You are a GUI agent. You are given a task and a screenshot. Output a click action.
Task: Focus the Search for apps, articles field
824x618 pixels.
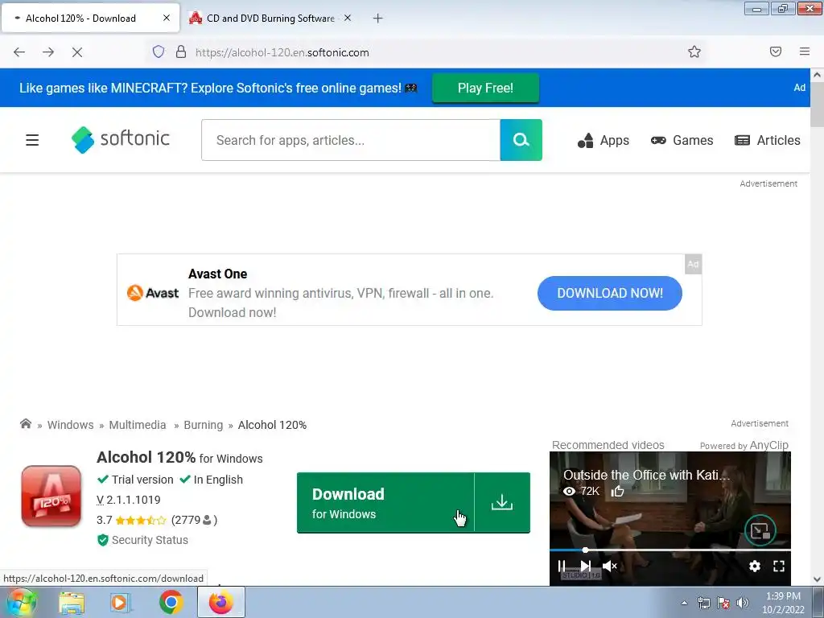pos(351,140)
